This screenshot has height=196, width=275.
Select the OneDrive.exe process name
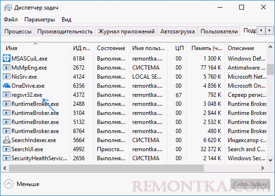pos(28,86)
